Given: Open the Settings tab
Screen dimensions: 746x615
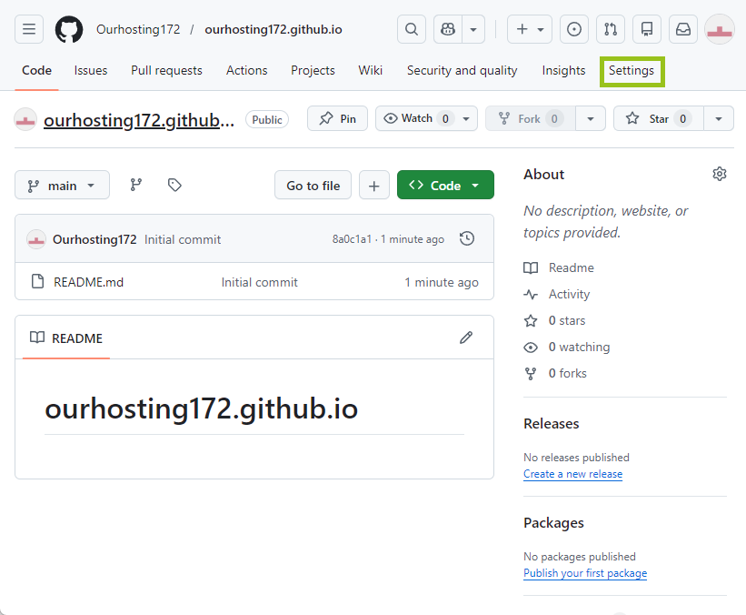Looking at the screenshot, I should [632, 70].
